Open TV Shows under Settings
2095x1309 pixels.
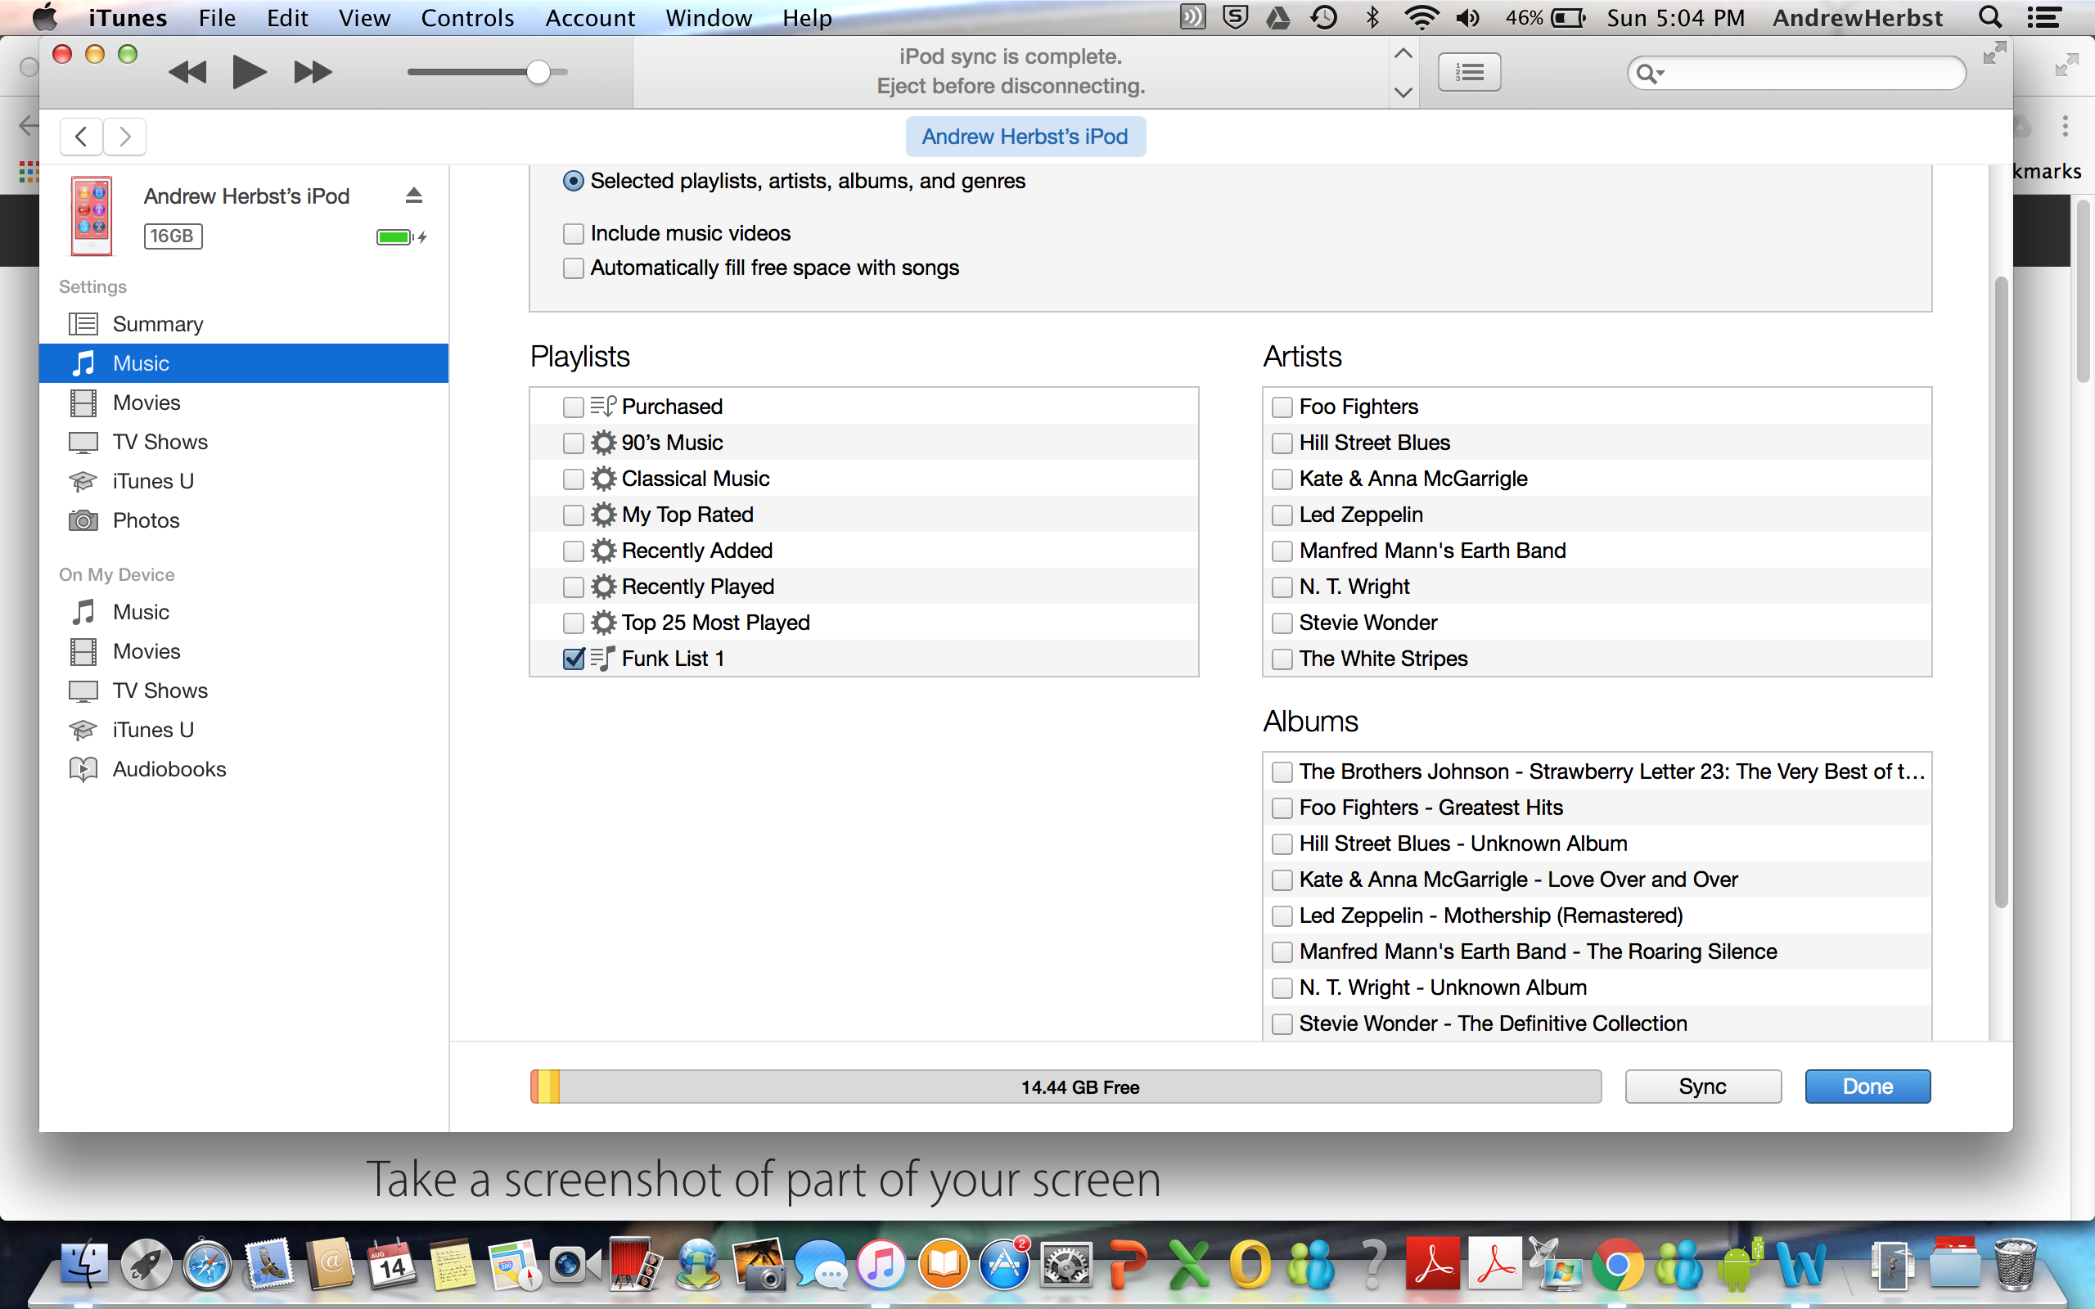point(244,443)
